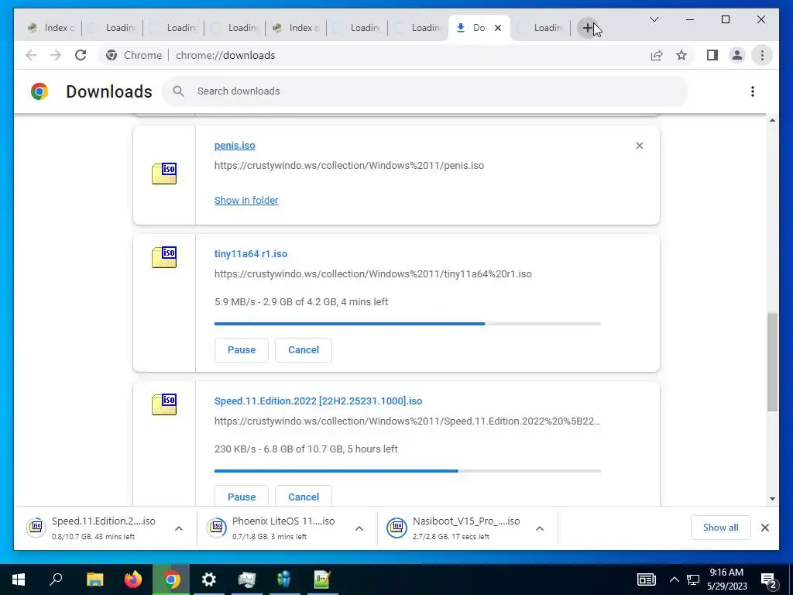
Task: Remove penis.iso from the downloads list
Action: (639, 146)
